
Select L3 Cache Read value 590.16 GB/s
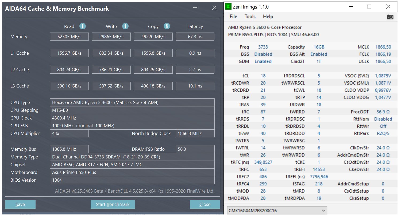(69, 86)
